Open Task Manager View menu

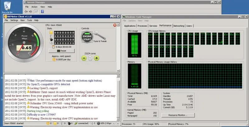point(140,21)
